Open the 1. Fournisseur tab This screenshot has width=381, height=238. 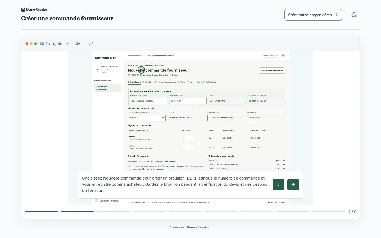tap(134, 82)
